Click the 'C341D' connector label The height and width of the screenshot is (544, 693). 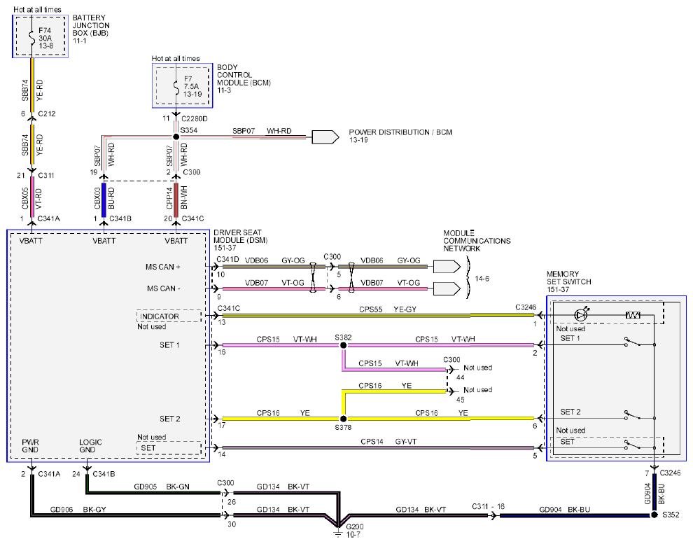[x=228, y=260]
